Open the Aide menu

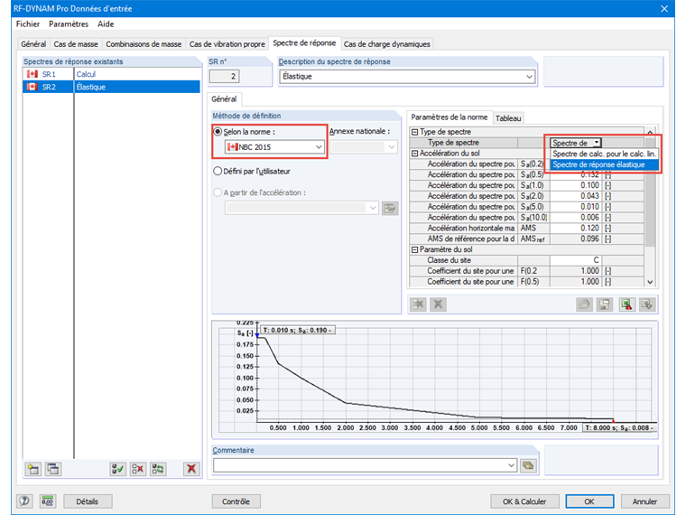coord(106,24)
